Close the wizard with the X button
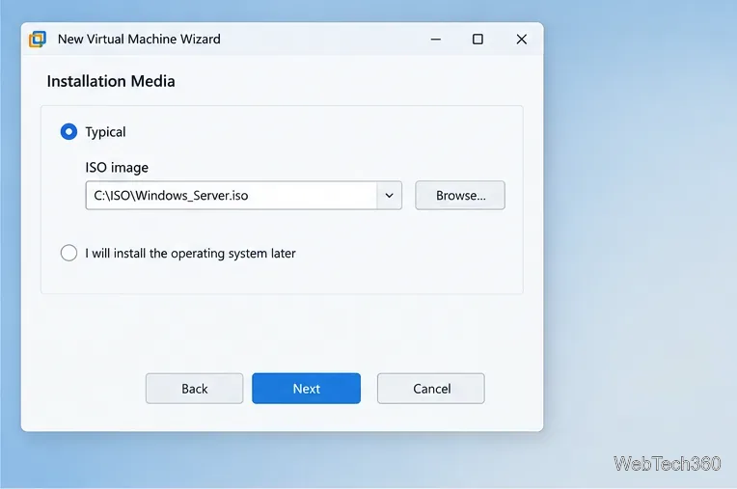Screen dimensions: 737x489 pyautogui.click(x=522, y=39)
